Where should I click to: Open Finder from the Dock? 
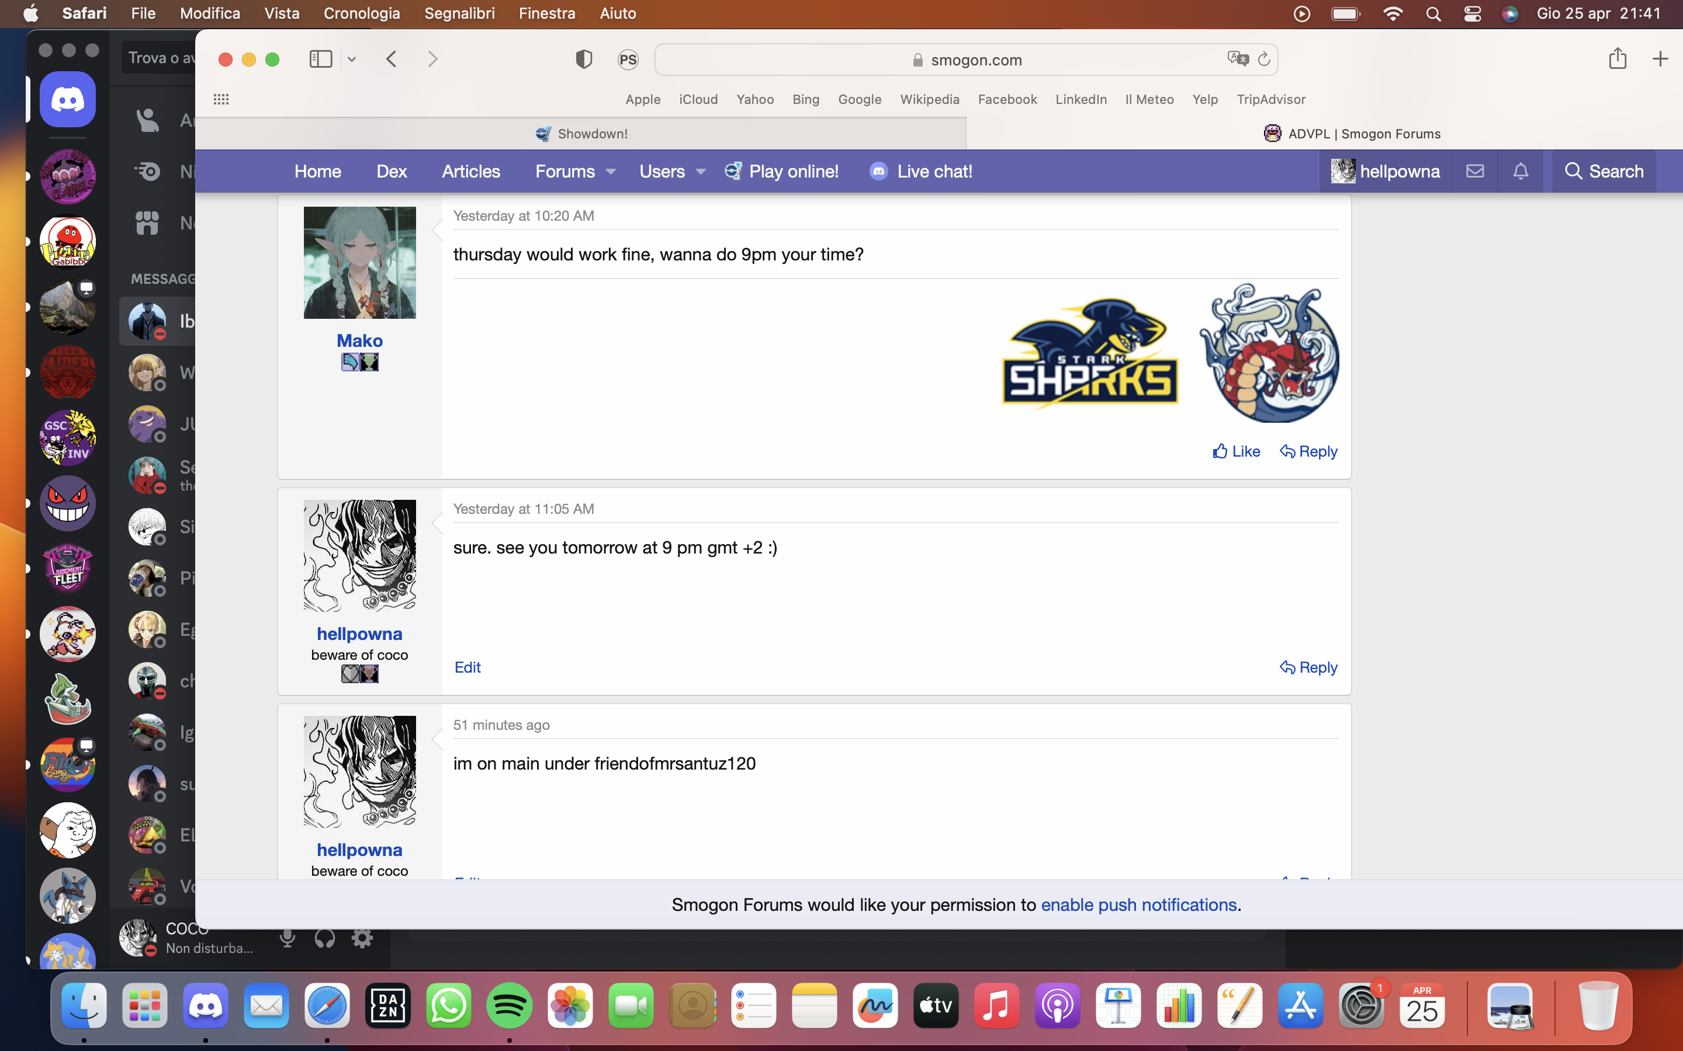coord(84,1006)
